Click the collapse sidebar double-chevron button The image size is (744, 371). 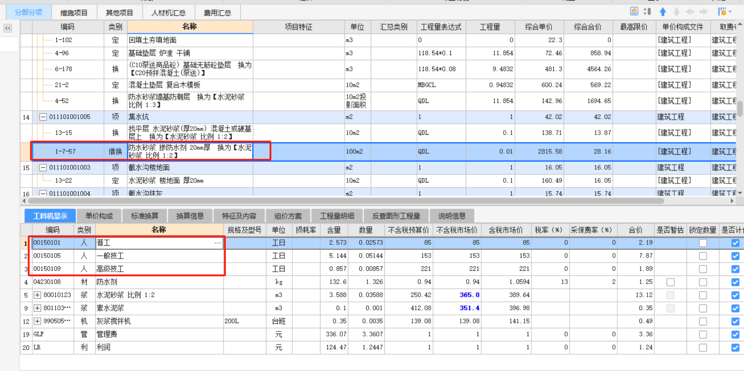click(8, 28)
